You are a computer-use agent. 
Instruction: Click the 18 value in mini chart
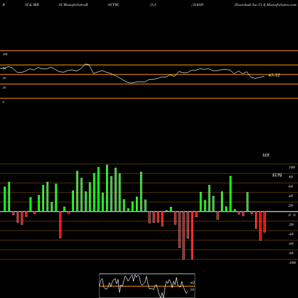click(x=192, y=290)
